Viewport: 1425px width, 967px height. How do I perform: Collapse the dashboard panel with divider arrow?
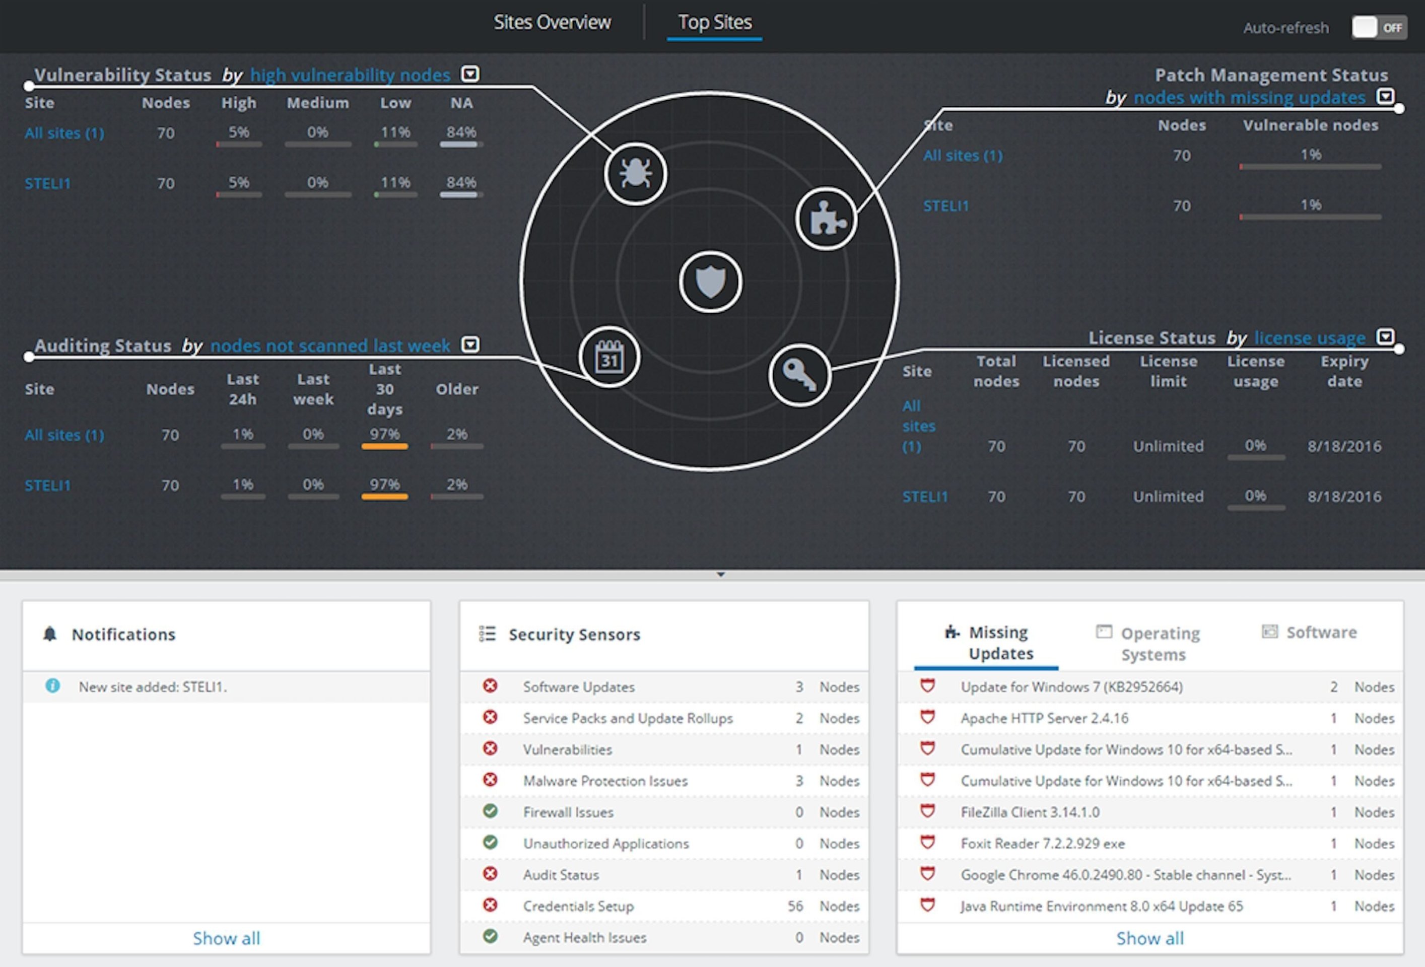pos(721,575)
